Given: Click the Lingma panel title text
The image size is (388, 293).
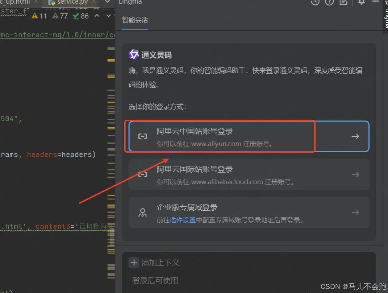Looking at the screenshot, I should 130,2.
